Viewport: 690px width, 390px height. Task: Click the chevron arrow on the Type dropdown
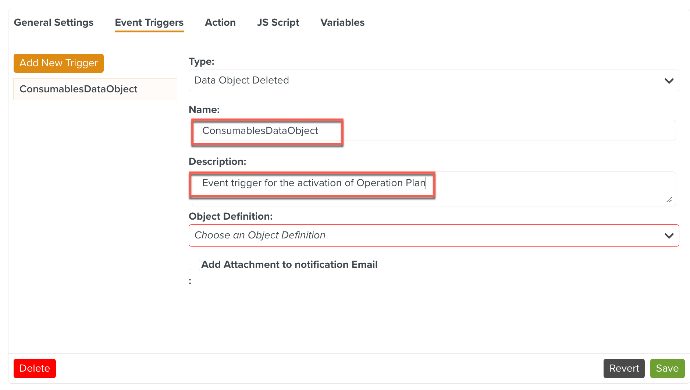pos(669,81)
